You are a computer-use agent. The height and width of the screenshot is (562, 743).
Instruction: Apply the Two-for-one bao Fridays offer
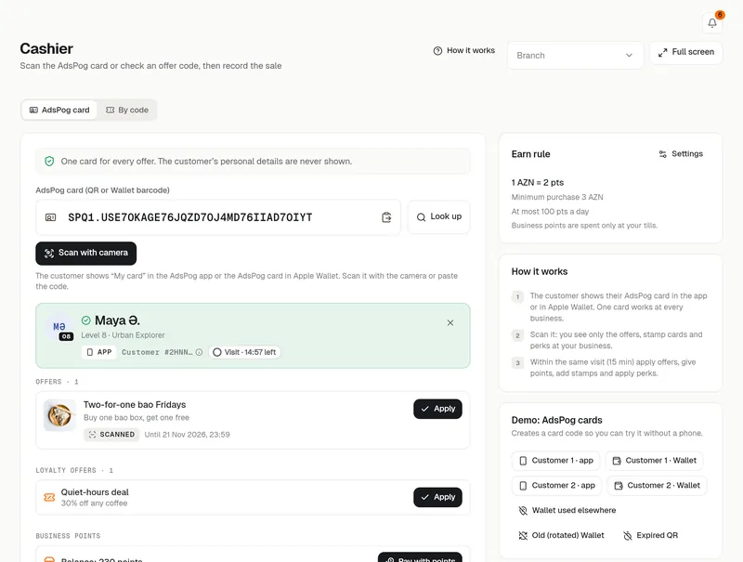coord(437,409)
